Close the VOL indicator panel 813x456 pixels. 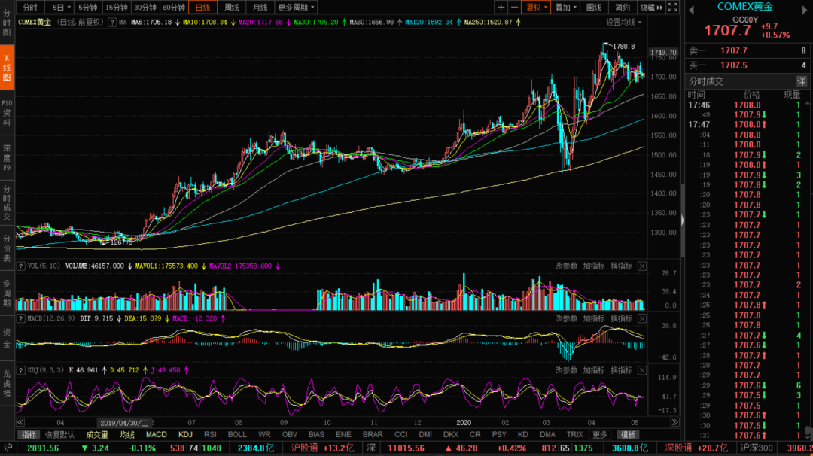pyautogui.click(x=642, y=266)
